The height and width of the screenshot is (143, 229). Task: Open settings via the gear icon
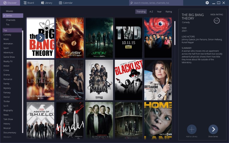[207, 3]
